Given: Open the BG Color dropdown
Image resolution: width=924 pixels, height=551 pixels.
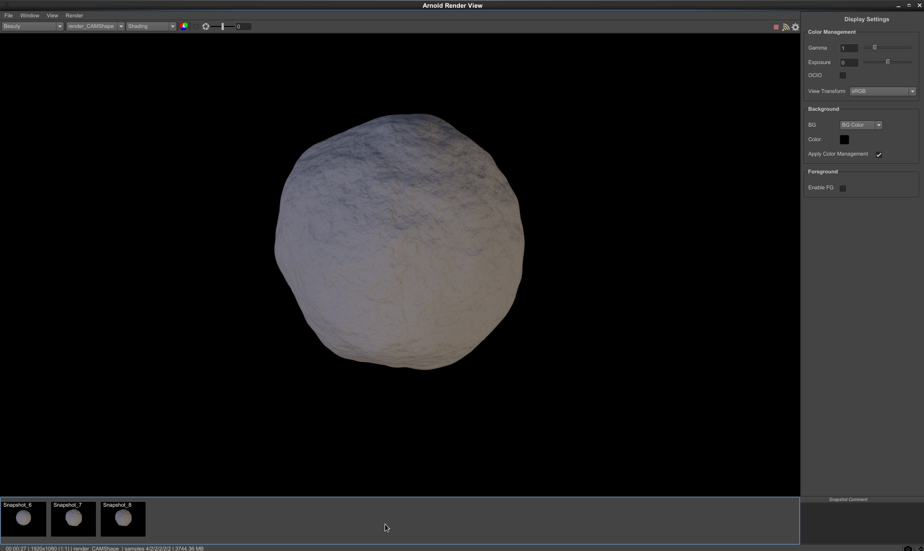Looking at the screenshot, I should click(860, 125).
